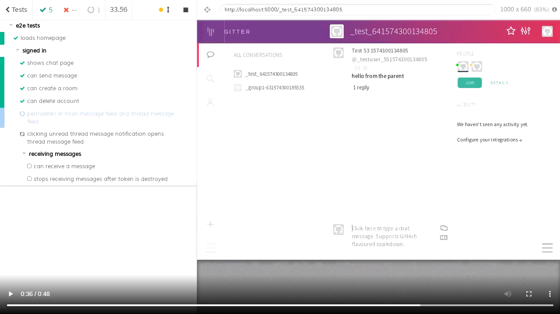Toggle fullscreen for the video

tap(528, 294)
